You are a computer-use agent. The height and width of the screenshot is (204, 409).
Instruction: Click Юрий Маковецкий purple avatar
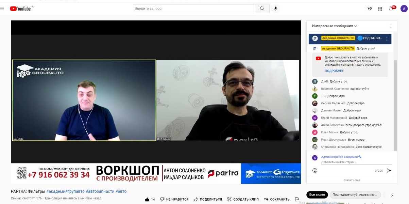point(315,118)
